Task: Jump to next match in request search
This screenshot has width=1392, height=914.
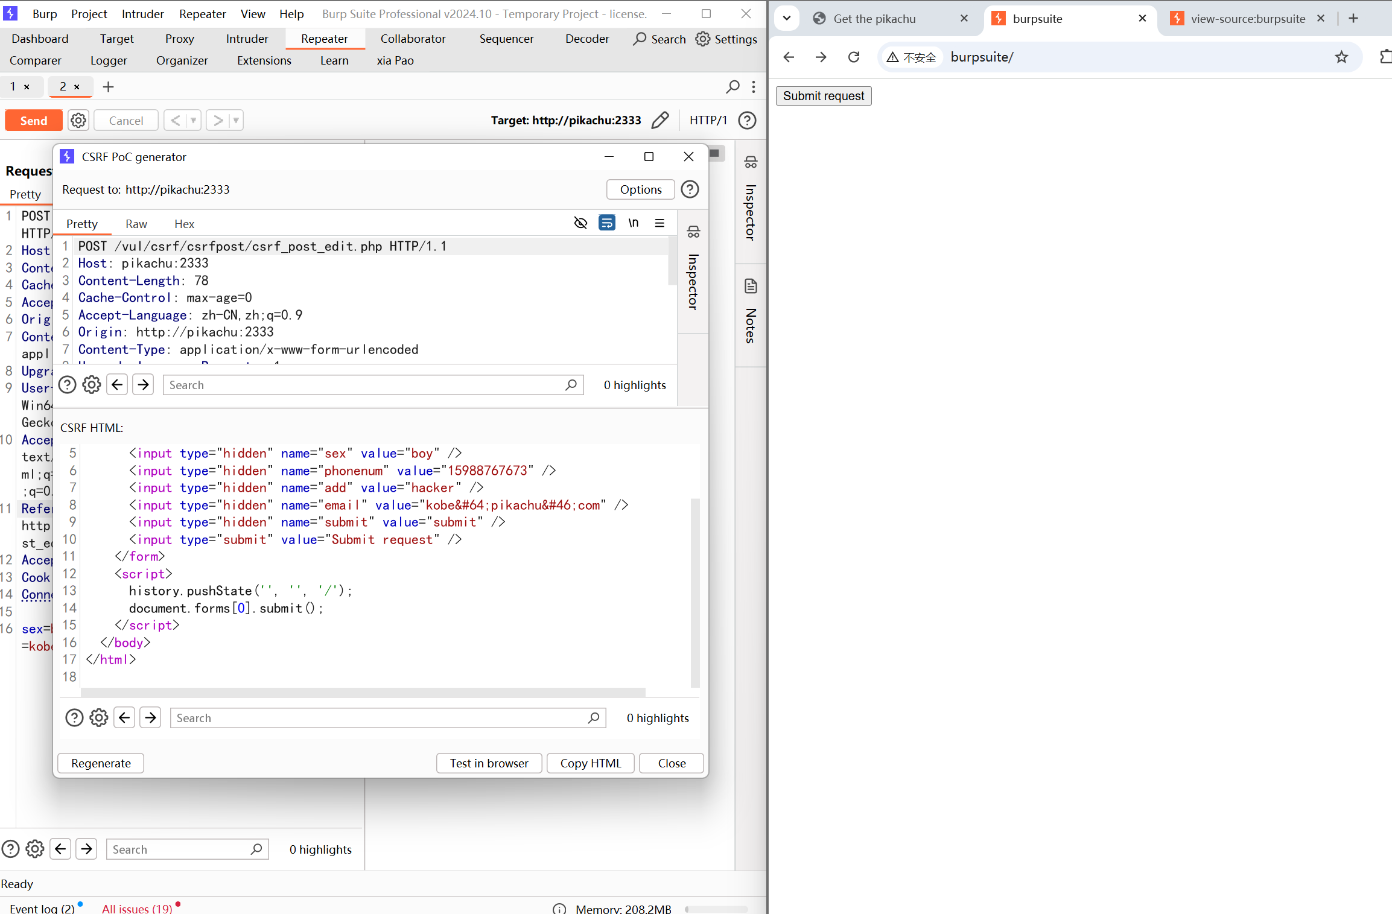Action: coord(143,385)
